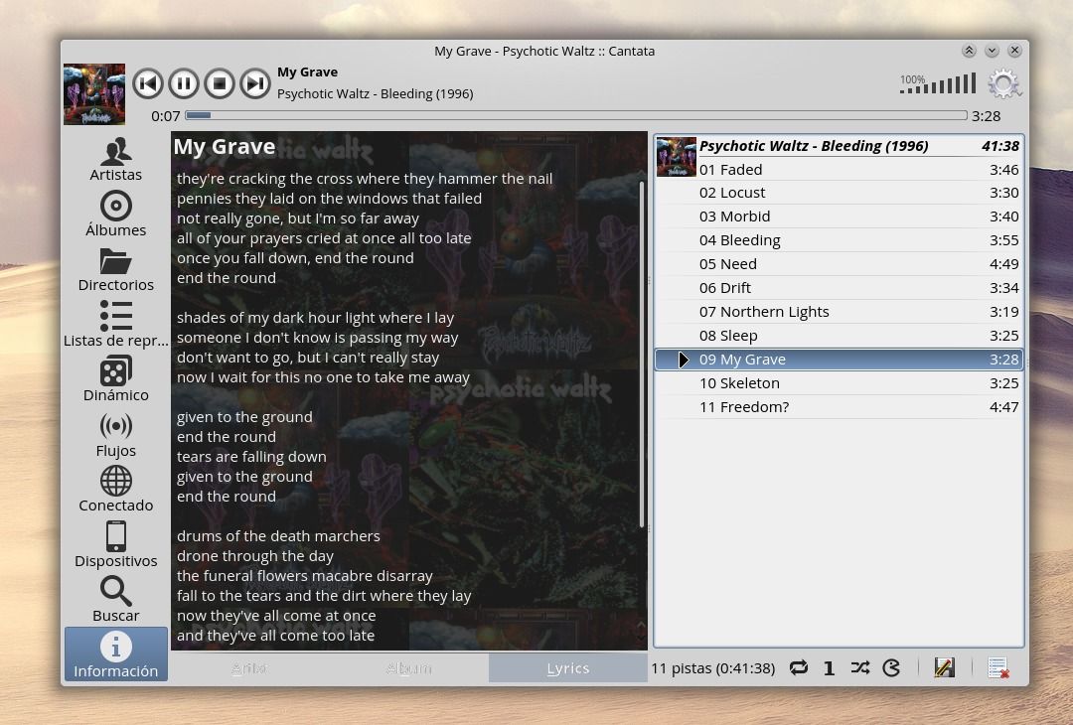Click the track position seek bar
Viewport: 1073px width, 725px height.
click(x=576, y=116)
